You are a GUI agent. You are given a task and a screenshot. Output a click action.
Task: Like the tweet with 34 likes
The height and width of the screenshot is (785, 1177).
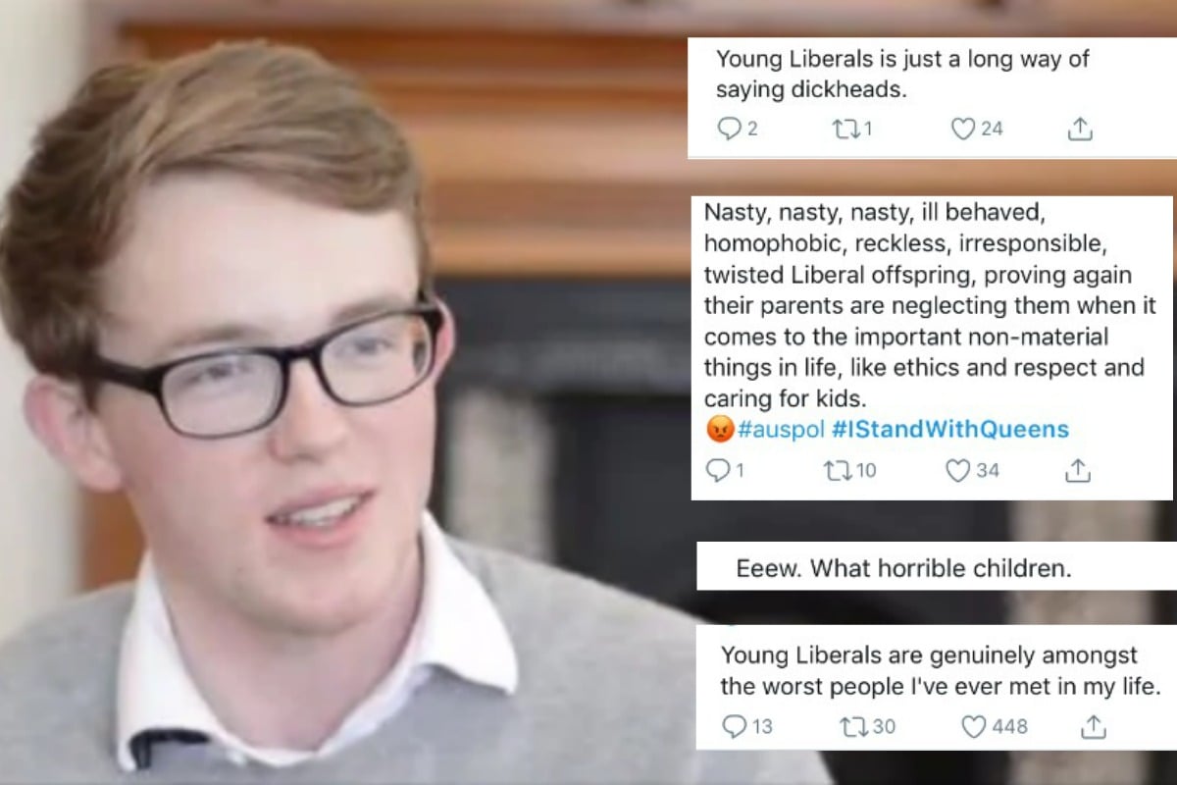coord(957,471)
